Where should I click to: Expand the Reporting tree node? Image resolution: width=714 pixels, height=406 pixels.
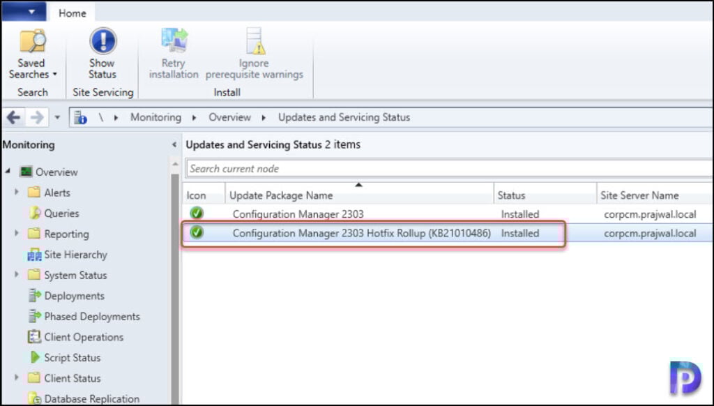coord(17,233)
